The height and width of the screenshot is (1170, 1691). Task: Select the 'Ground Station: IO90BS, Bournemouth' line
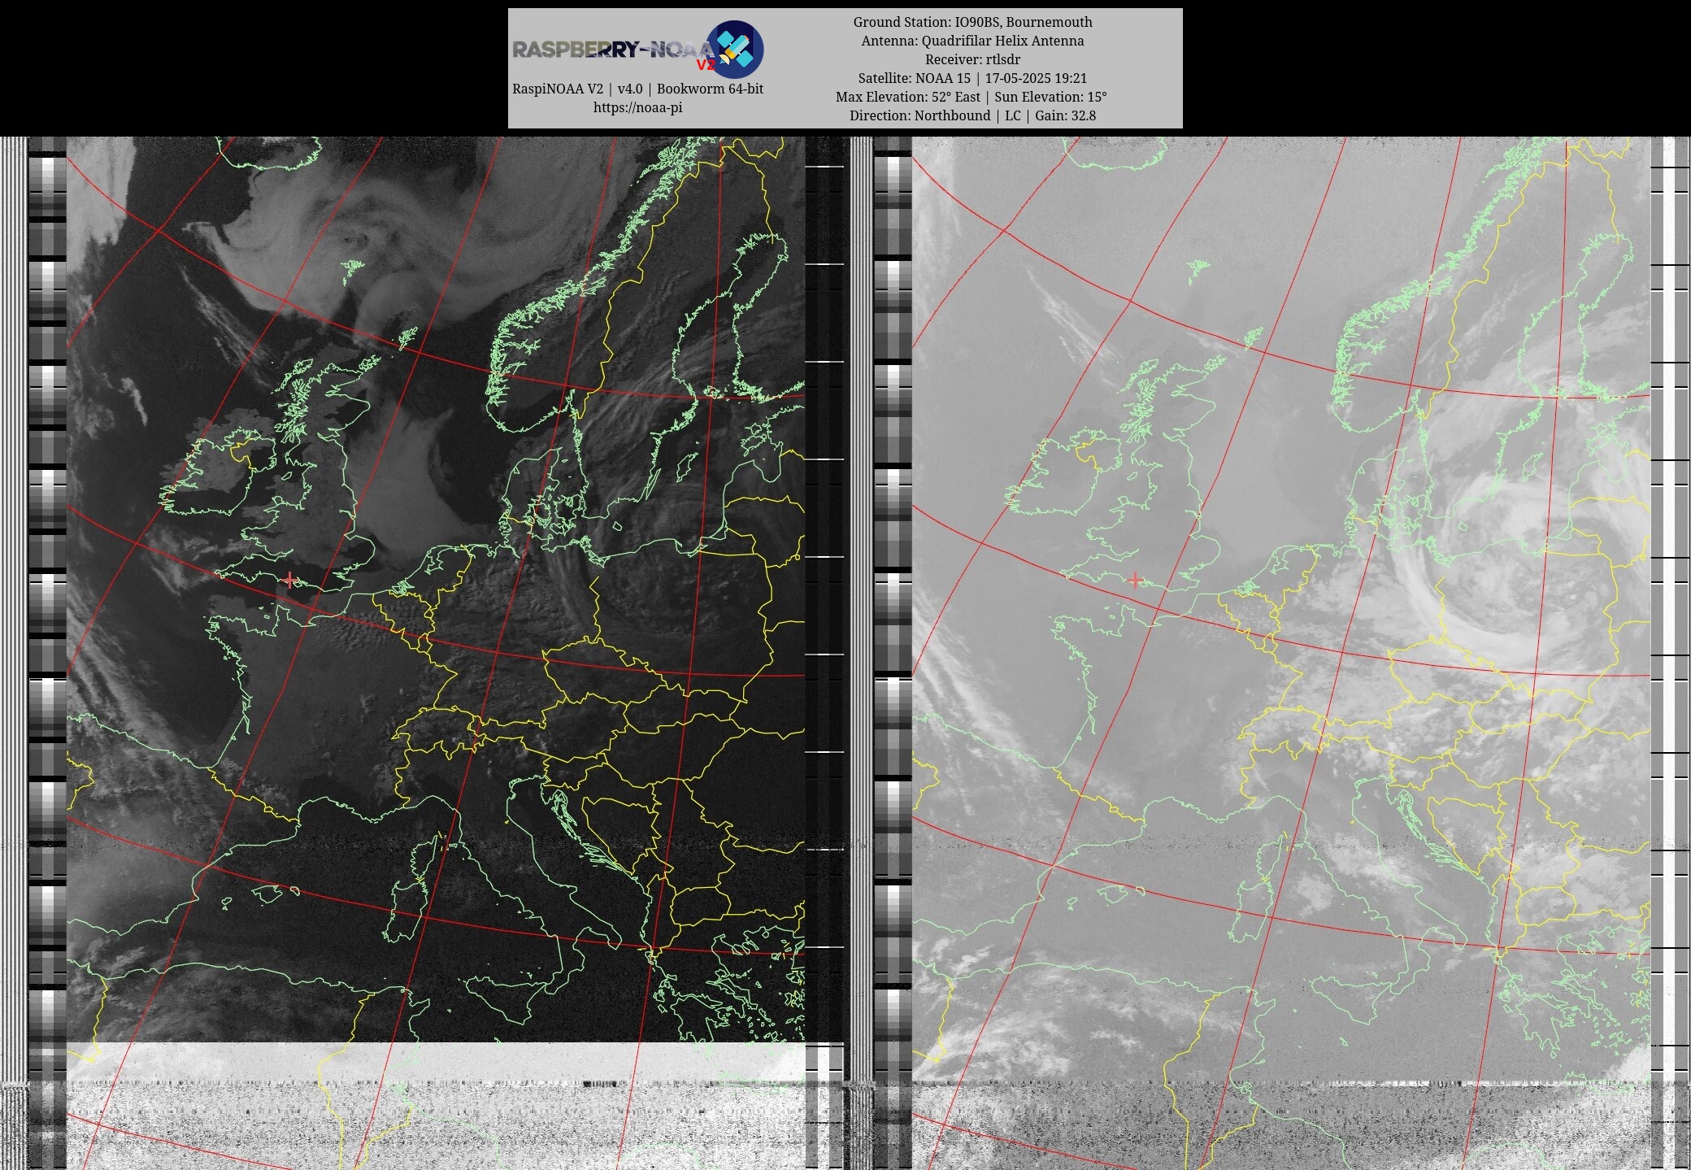[x=972, y=22]
